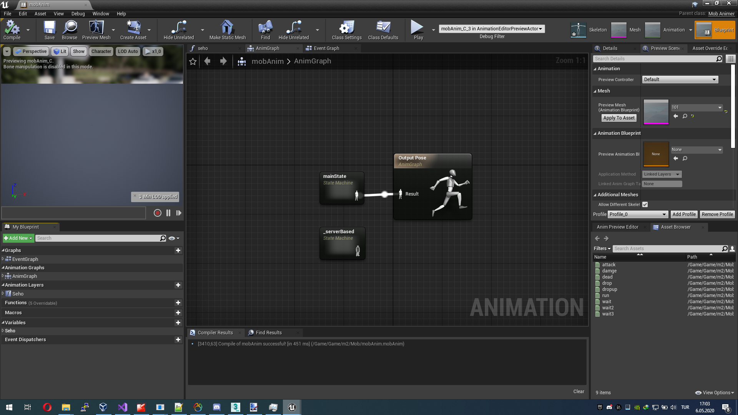
Task: Click Remove Profile button
Action: point(717,214)
